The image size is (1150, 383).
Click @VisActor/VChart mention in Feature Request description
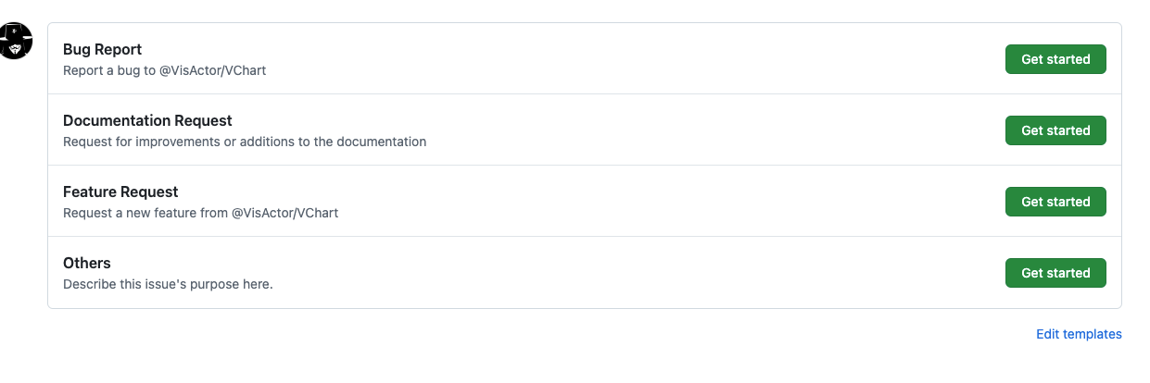284,213
